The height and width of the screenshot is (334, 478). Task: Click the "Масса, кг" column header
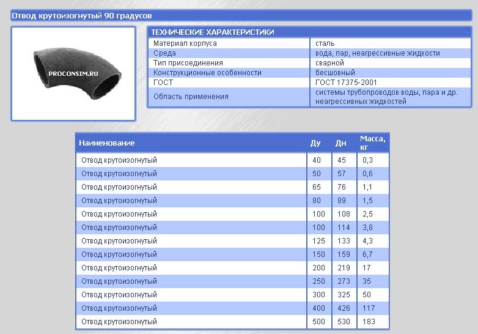372,143
